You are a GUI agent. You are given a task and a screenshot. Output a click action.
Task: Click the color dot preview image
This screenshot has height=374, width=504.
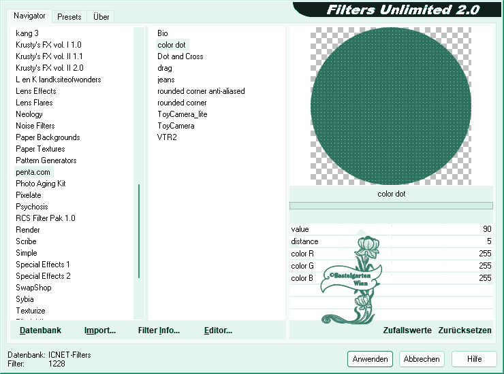[x=391, y=106]
